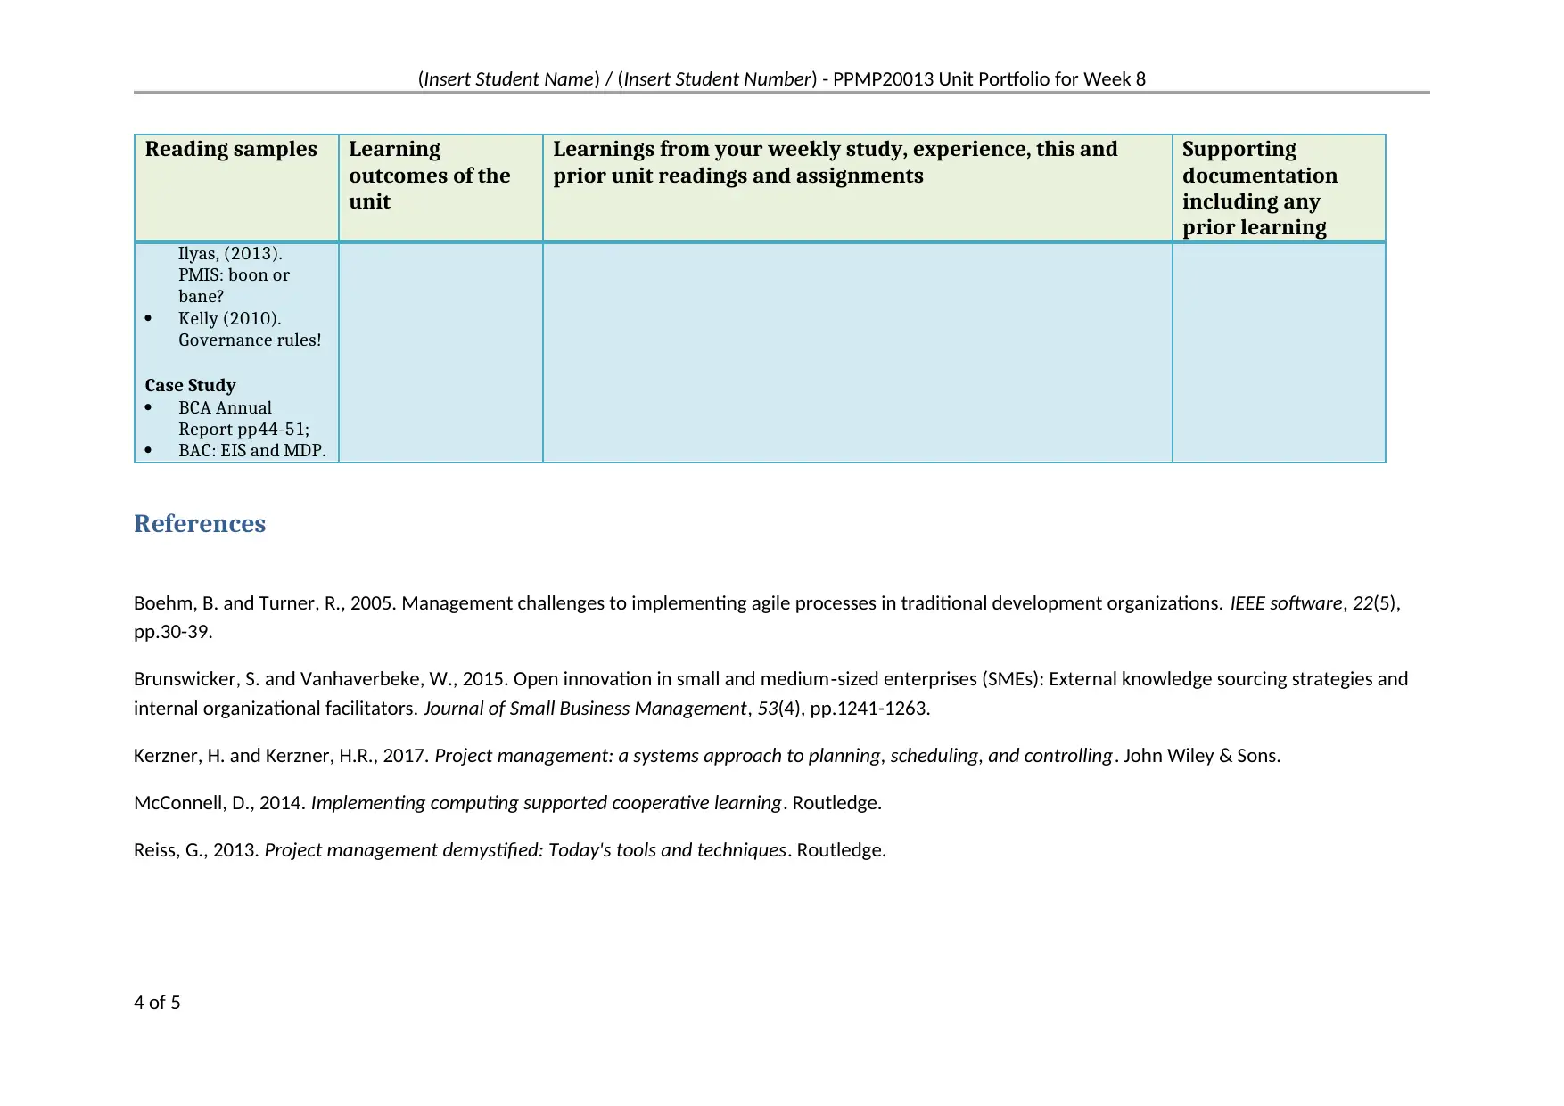
Task: Click 'IEEE software' journal title text
Action: coord(1286,603)
